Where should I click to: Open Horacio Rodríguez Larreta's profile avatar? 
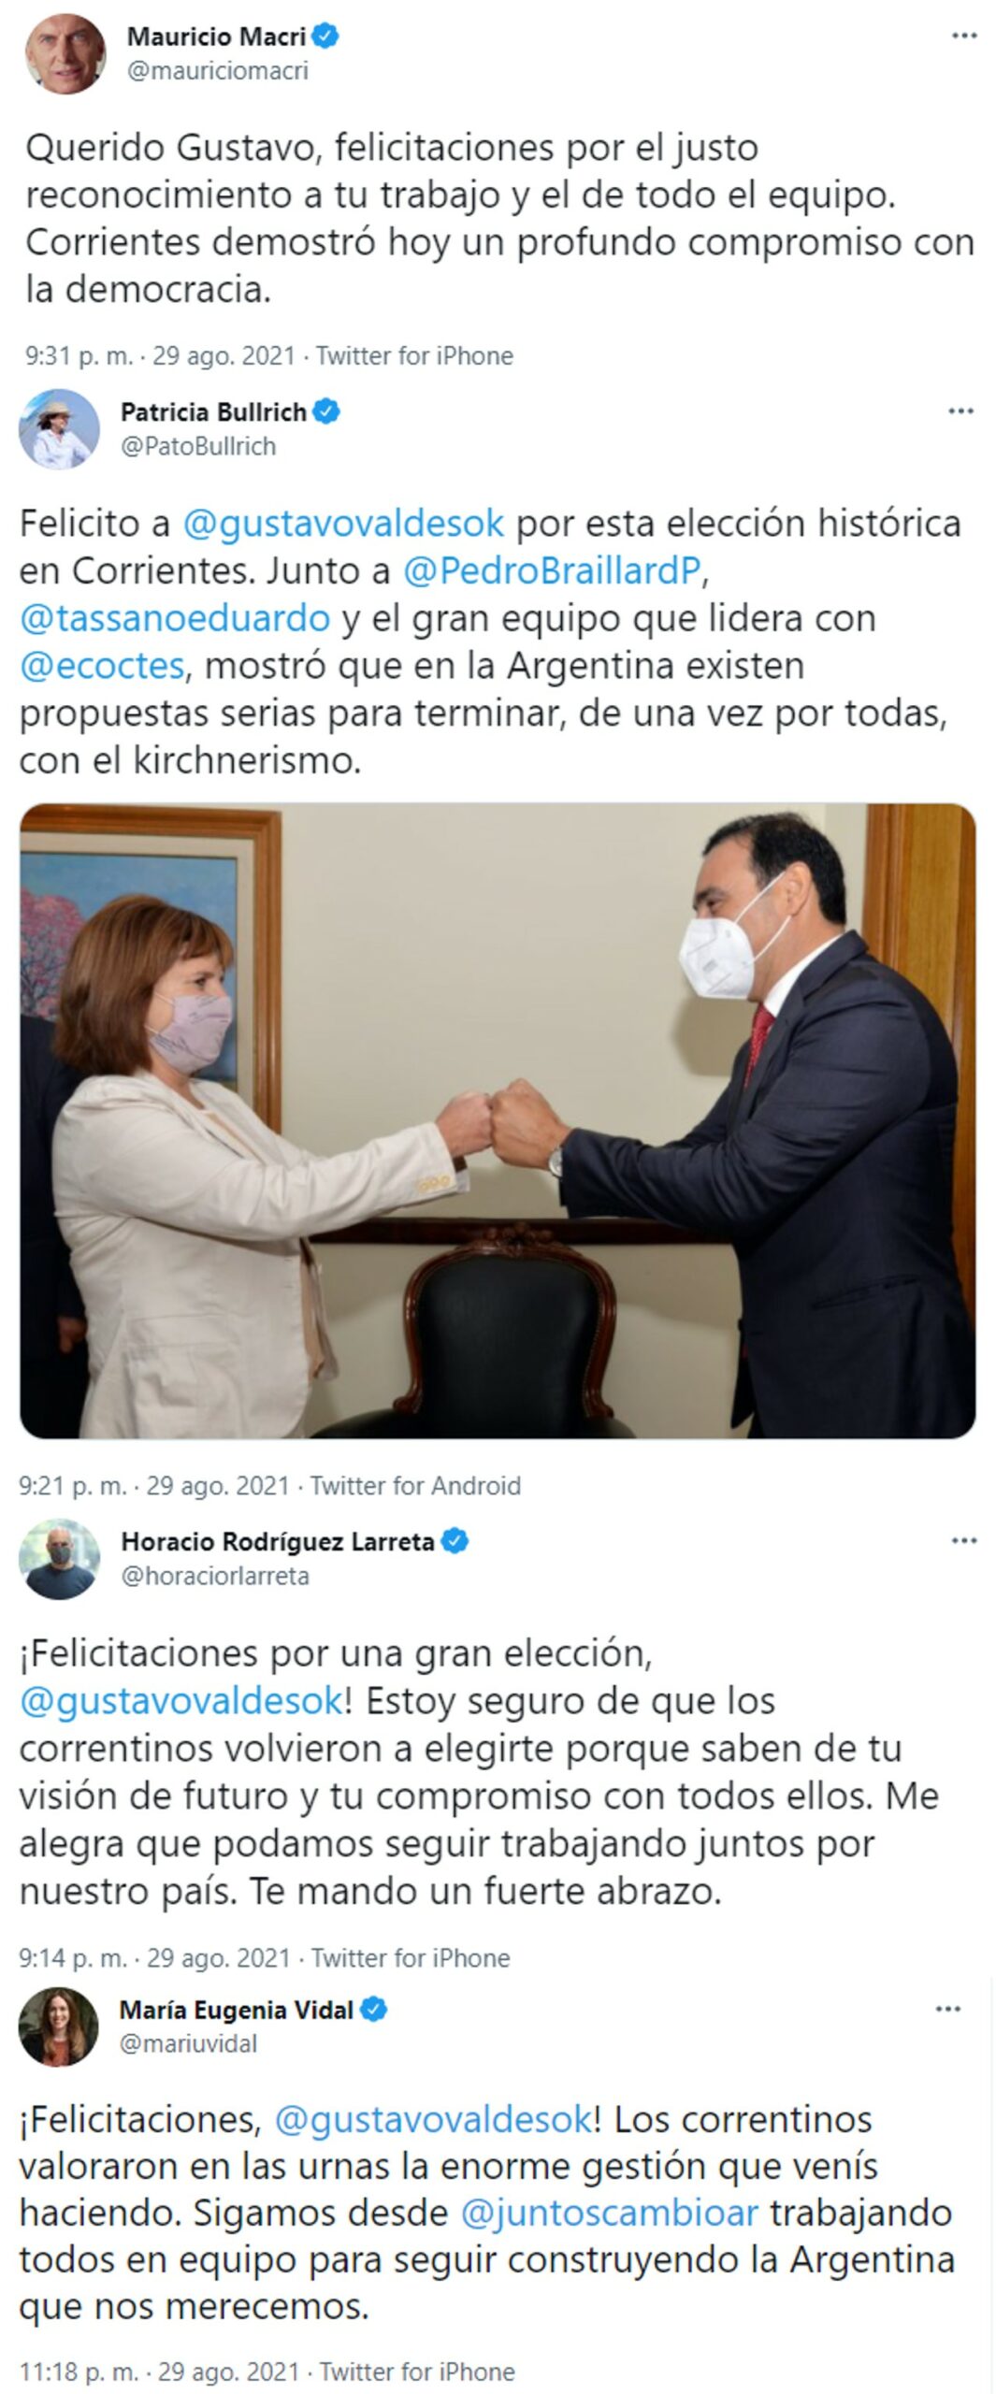click(59, 1559)
